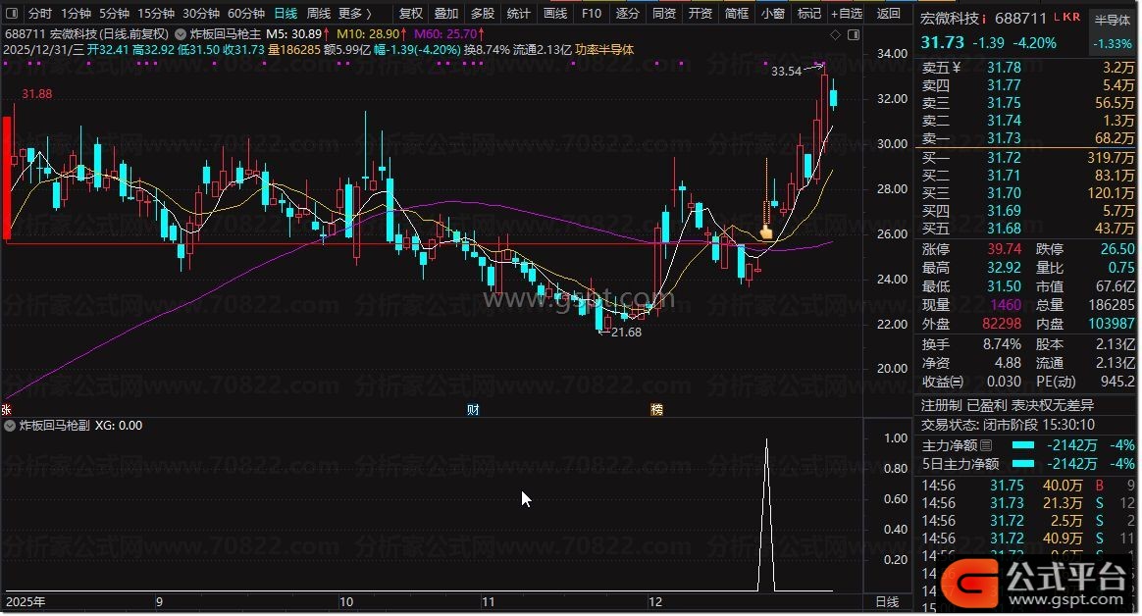Click the 财 financial event marker
Viewport: 1142px width, 616px height.
point(472,409)
